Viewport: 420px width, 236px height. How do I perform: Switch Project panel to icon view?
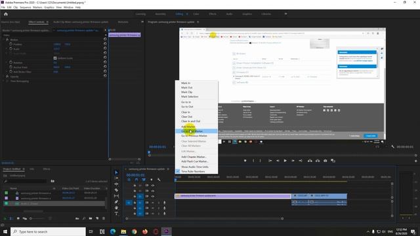[18, 218]
